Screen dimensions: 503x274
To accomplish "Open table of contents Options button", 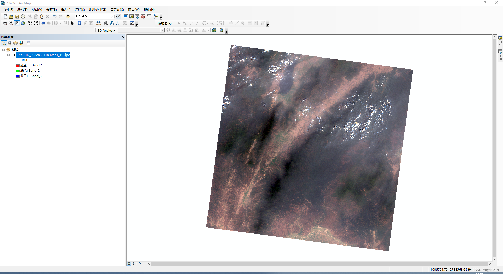I will pyautogui.click(x=29, y=43).
